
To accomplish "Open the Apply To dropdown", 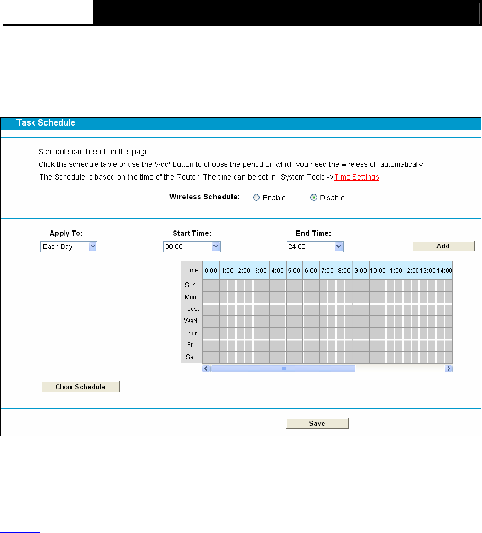I will tap(69, 247).
